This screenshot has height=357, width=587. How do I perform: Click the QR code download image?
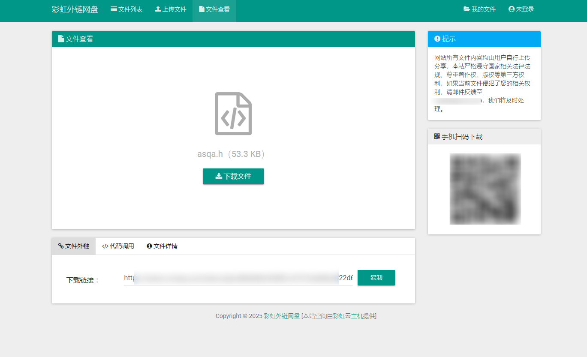pyautogui.click(x=485, y=189)
